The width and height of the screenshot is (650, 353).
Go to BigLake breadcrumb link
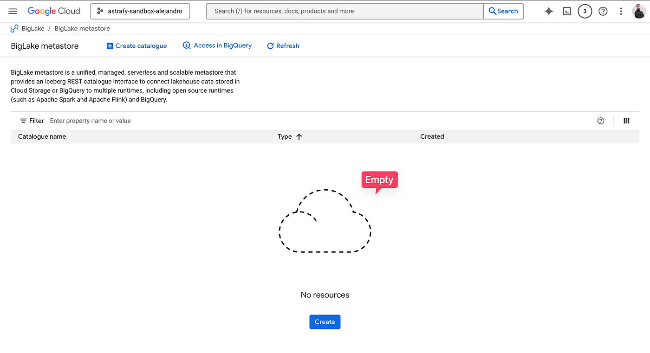pyautogui.click(x=33, y=28)
